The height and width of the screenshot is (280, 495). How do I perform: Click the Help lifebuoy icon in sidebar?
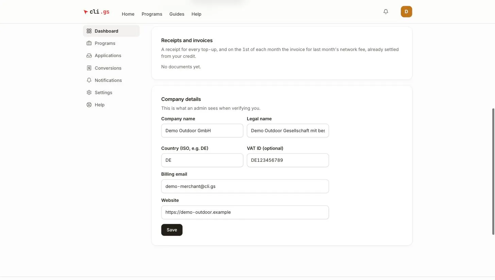pyautogui.click(x=89, y=105)
